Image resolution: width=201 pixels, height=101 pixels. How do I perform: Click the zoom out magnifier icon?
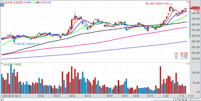point(179,99)
